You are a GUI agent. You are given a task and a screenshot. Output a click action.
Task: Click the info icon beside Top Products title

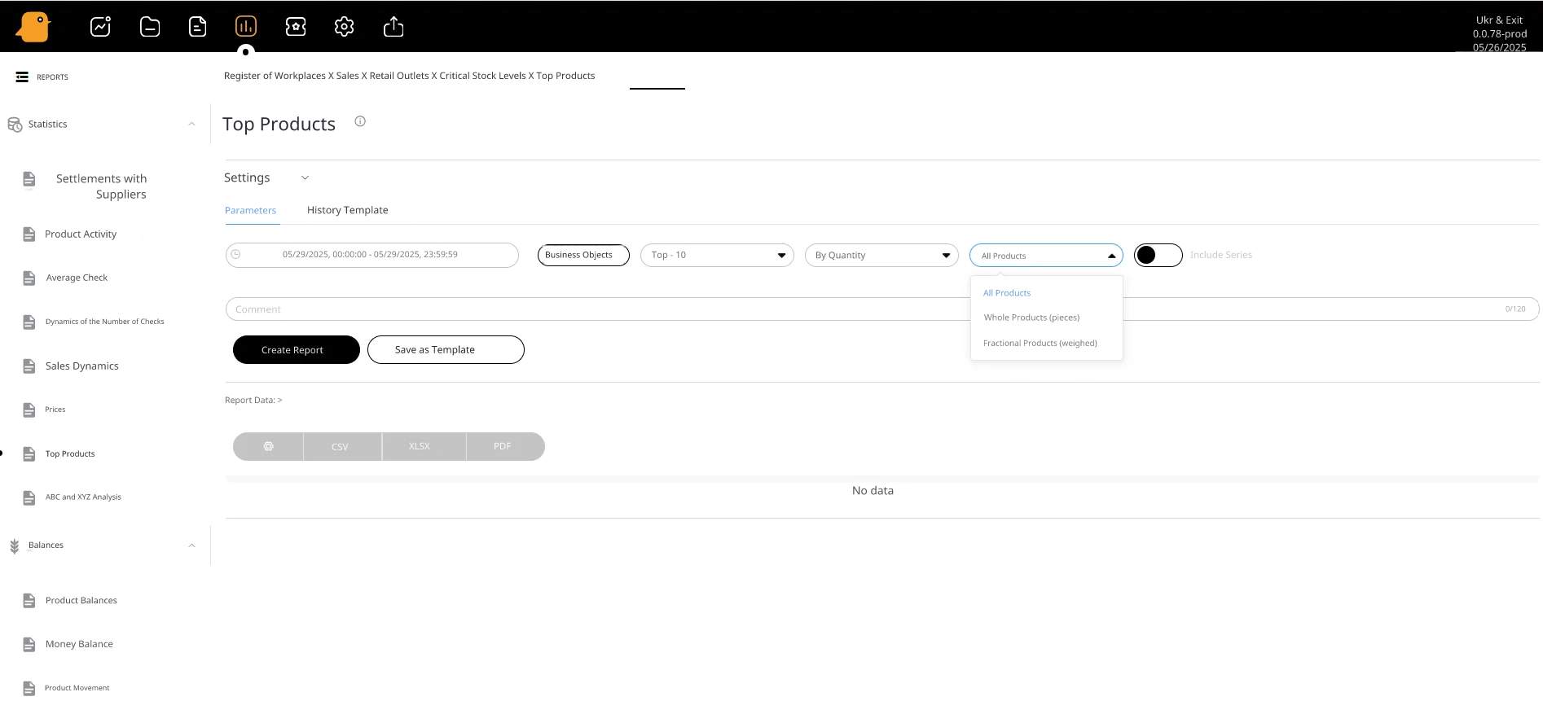[360, 121]
